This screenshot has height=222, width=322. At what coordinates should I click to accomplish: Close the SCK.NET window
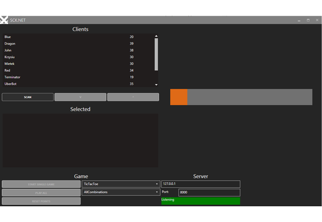(317, 20)
